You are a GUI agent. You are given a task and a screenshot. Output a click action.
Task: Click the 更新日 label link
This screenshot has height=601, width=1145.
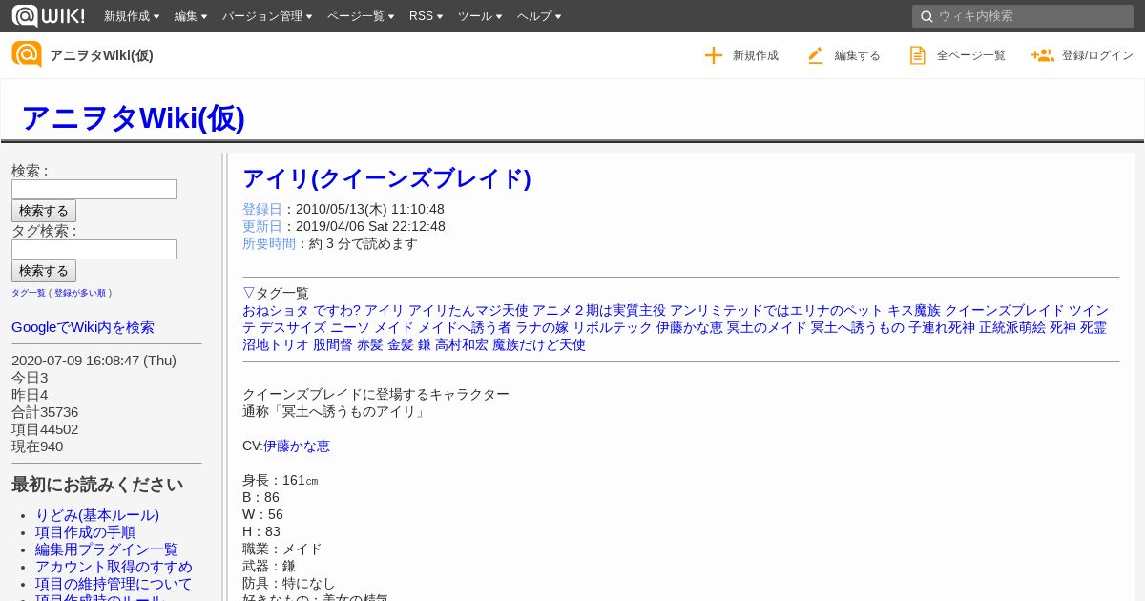coord(262,226)
